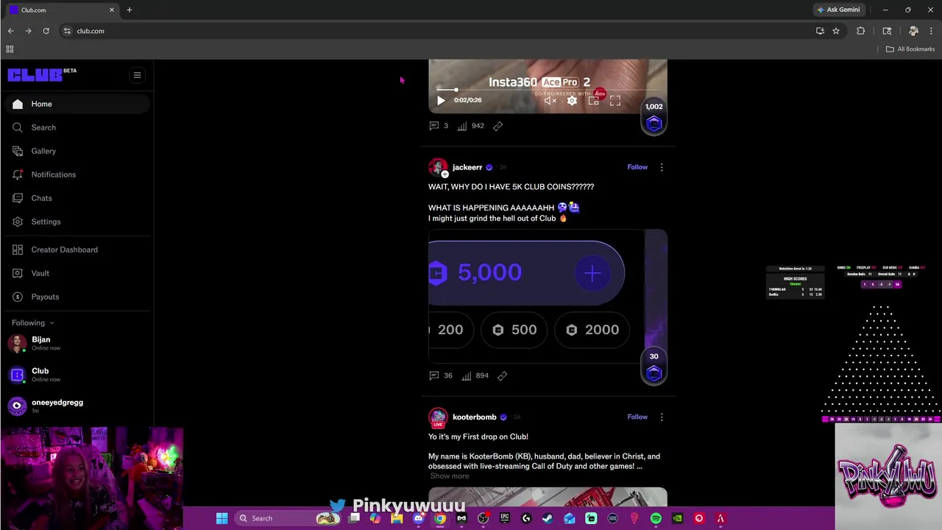Follow kooterbomb
The image size is (942, 530).
(x=637, y=417)
